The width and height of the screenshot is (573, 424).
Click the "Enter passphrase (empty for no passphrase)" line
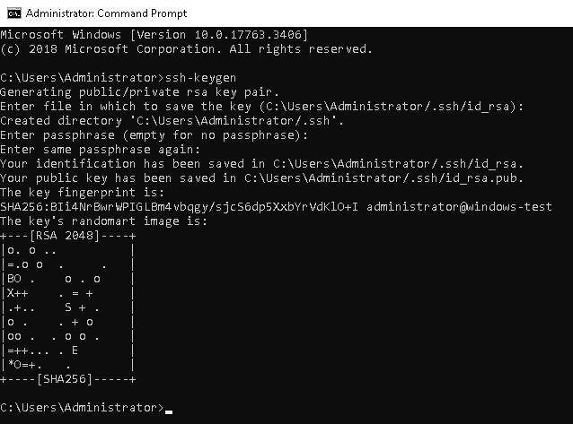pyautogui.click(x=154, y=134)
